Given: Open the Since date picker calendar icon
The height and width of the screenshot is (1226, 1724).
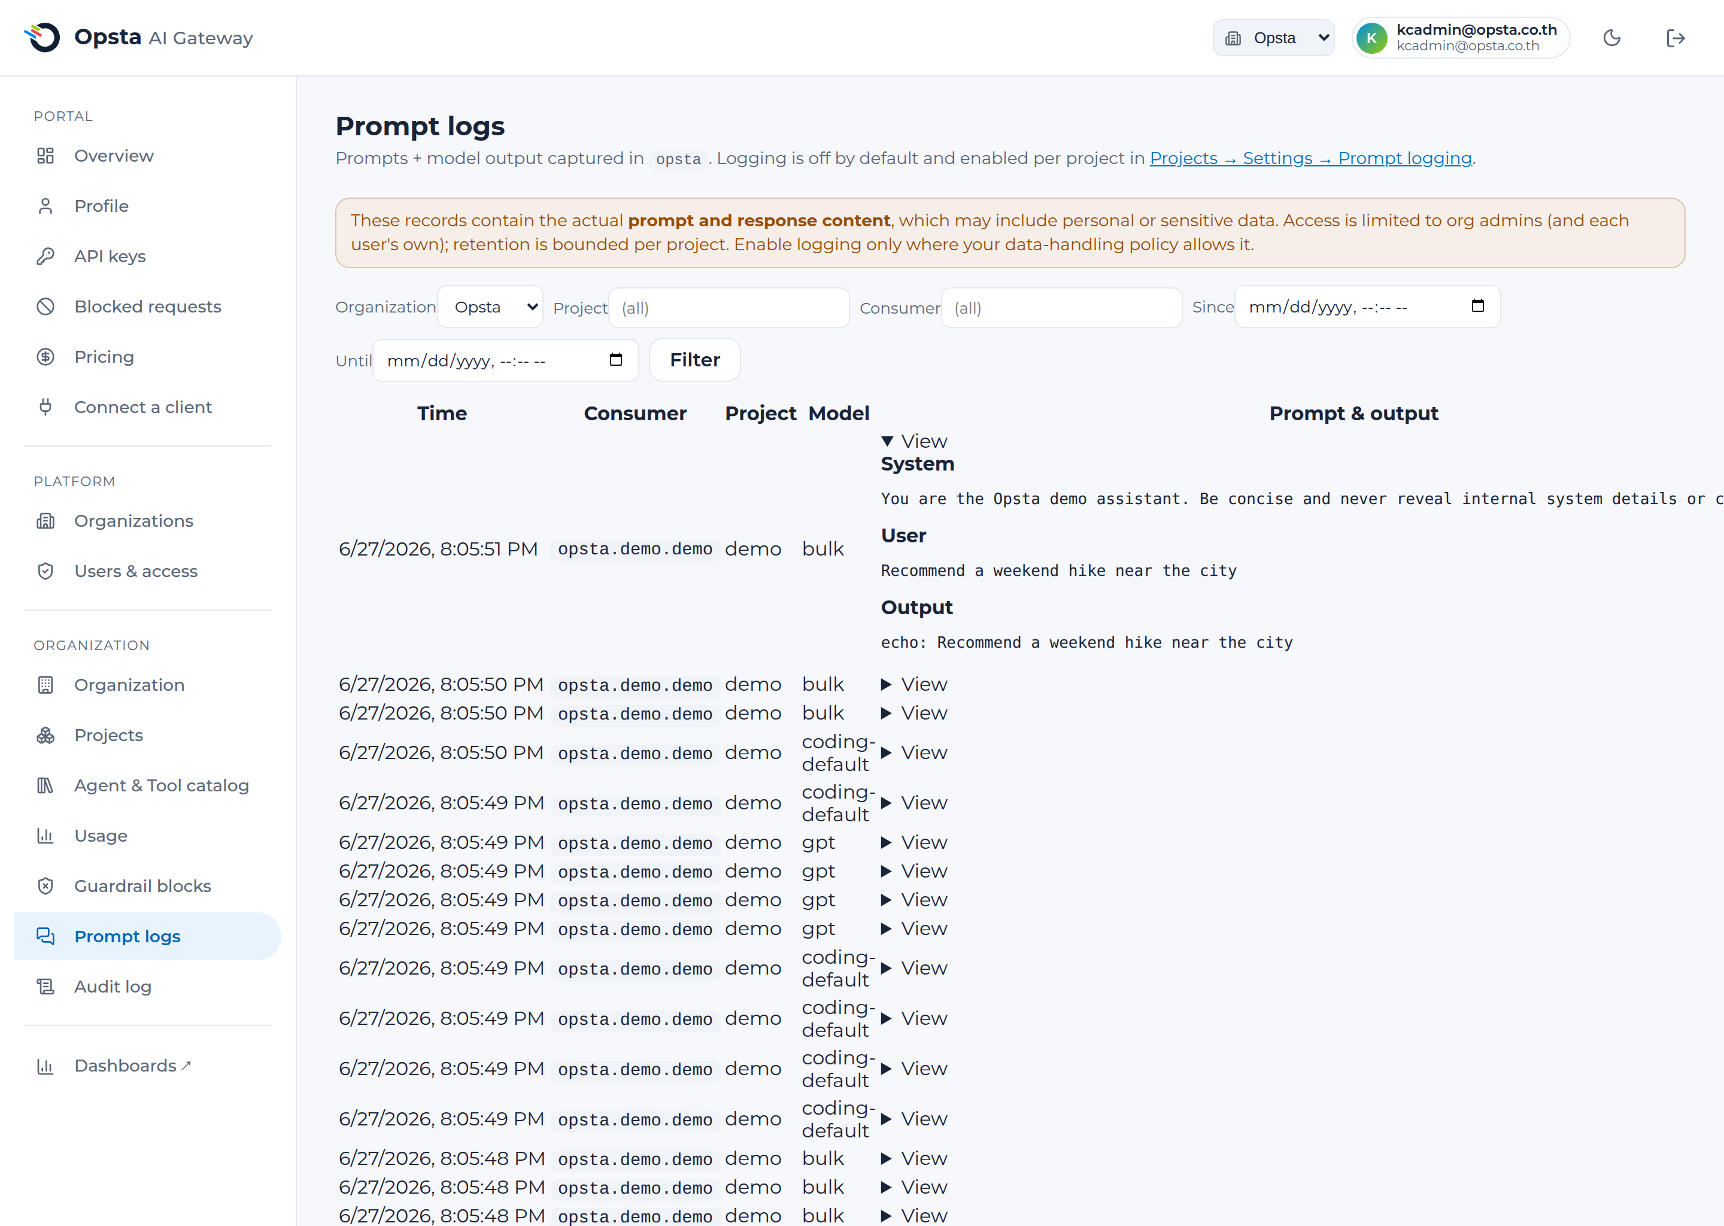Looking at the screenshot, I should tap(1477, 306).
